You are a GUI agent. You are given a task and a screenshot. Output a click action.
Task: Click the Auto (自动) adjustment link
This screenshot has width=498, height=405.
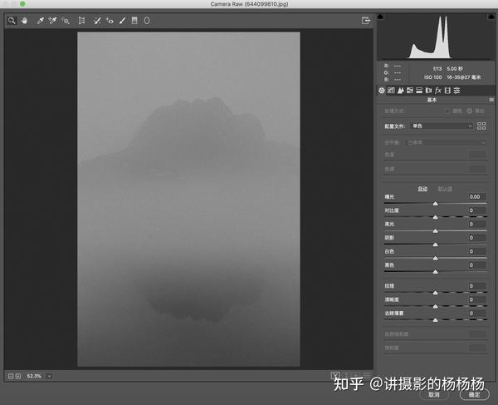422,189
